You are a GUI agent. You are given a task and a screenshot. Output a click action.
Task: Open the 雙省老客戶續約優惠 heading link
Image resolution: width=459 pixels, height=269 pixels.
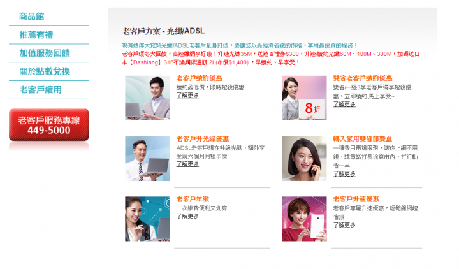(362, 78)
